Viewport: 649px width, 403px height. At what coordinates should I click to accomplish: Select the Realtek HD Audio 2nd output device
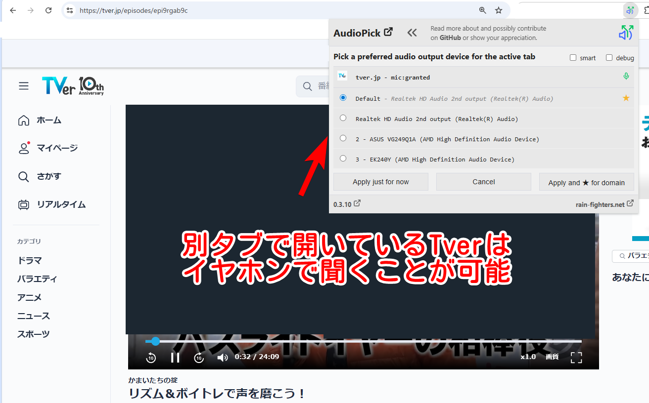click(343, 118)
